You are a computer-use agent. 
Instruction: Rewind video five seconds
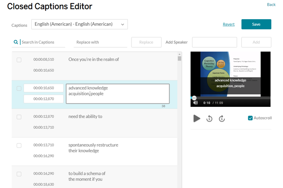click(209, 119)
